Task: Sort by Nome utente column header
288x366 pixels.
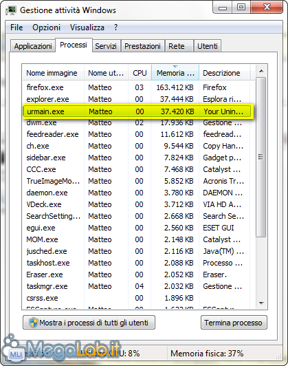Action: [x=106, y=73]
